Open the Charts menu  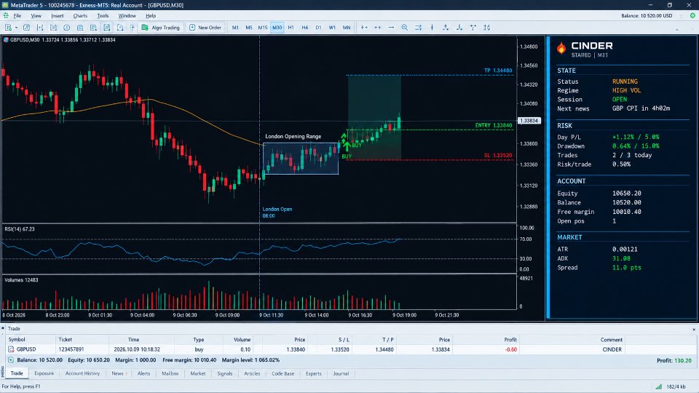(80, 15)
